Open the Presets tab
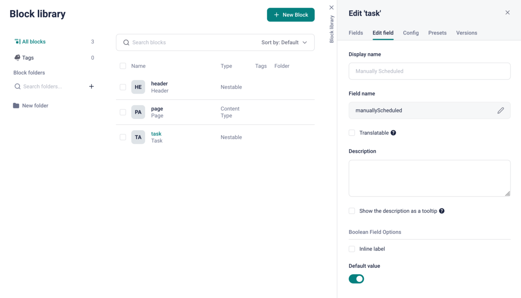Image resolution: width=521 pixels, height=298 pixels. click(x=437, y=33)
